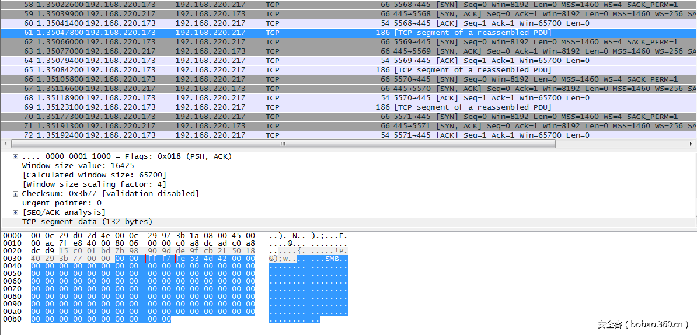
Task: Click the red-boxed ff f7 hex bytes
Action: (x=160, y=259)
